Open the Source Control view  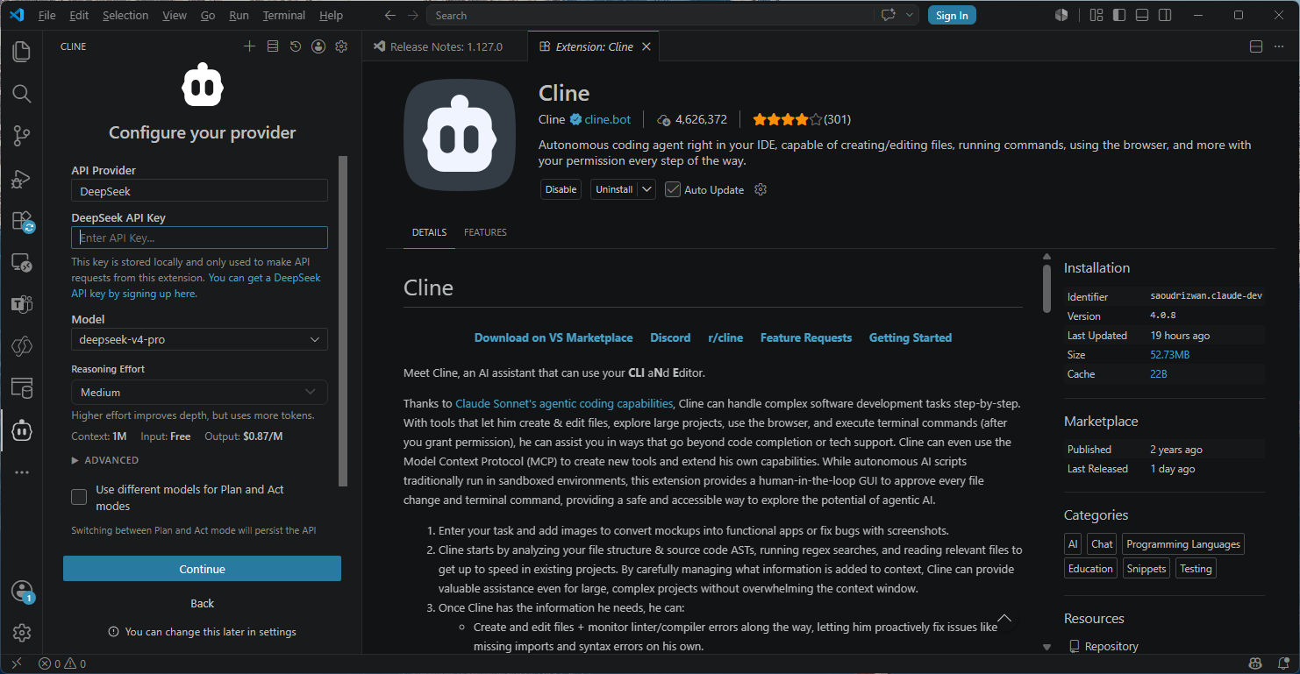click(x=22, y=136)
